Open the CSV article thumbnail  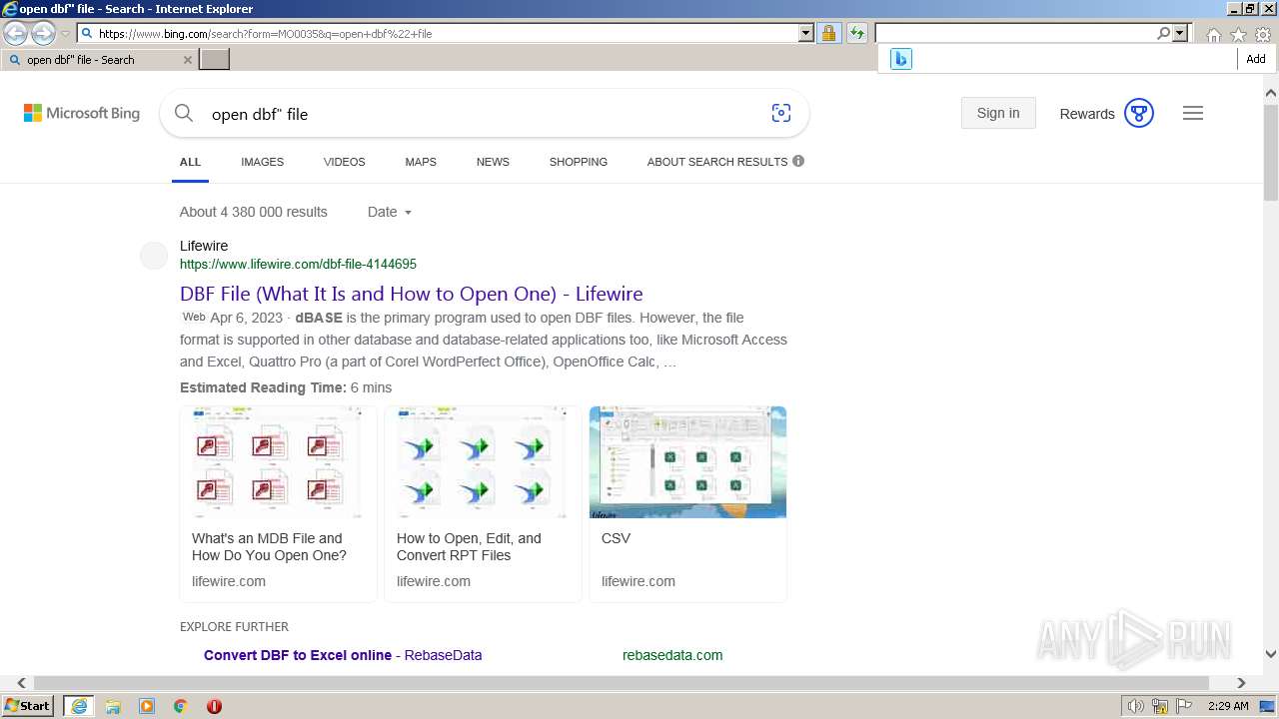(x=687, y=462)
